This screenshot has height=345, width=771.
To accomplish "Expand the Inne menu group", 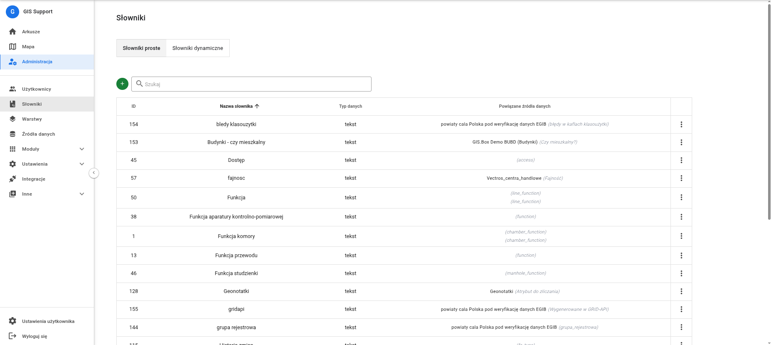I will [x=82, y=194].
